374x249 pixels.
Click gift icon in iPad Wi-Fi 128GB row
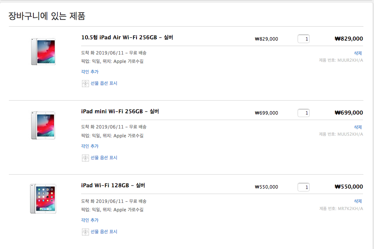pyautogui.click(x=85, y=232)
